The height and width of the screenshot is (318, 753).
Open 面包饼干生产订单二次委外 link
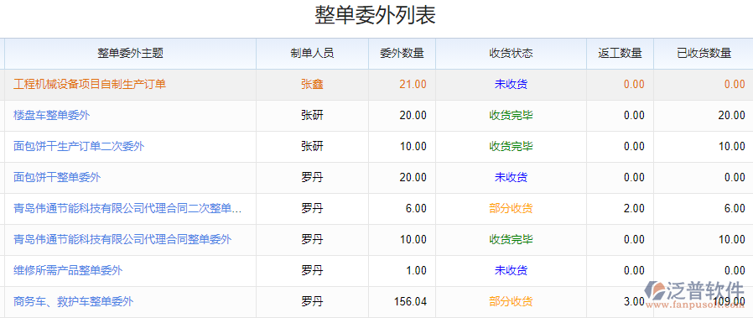(x=79, y=147)
